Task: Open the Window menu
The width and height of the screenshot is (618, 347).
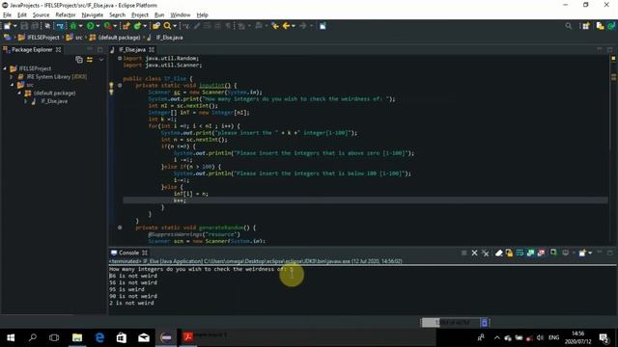Action: point(181,15)
